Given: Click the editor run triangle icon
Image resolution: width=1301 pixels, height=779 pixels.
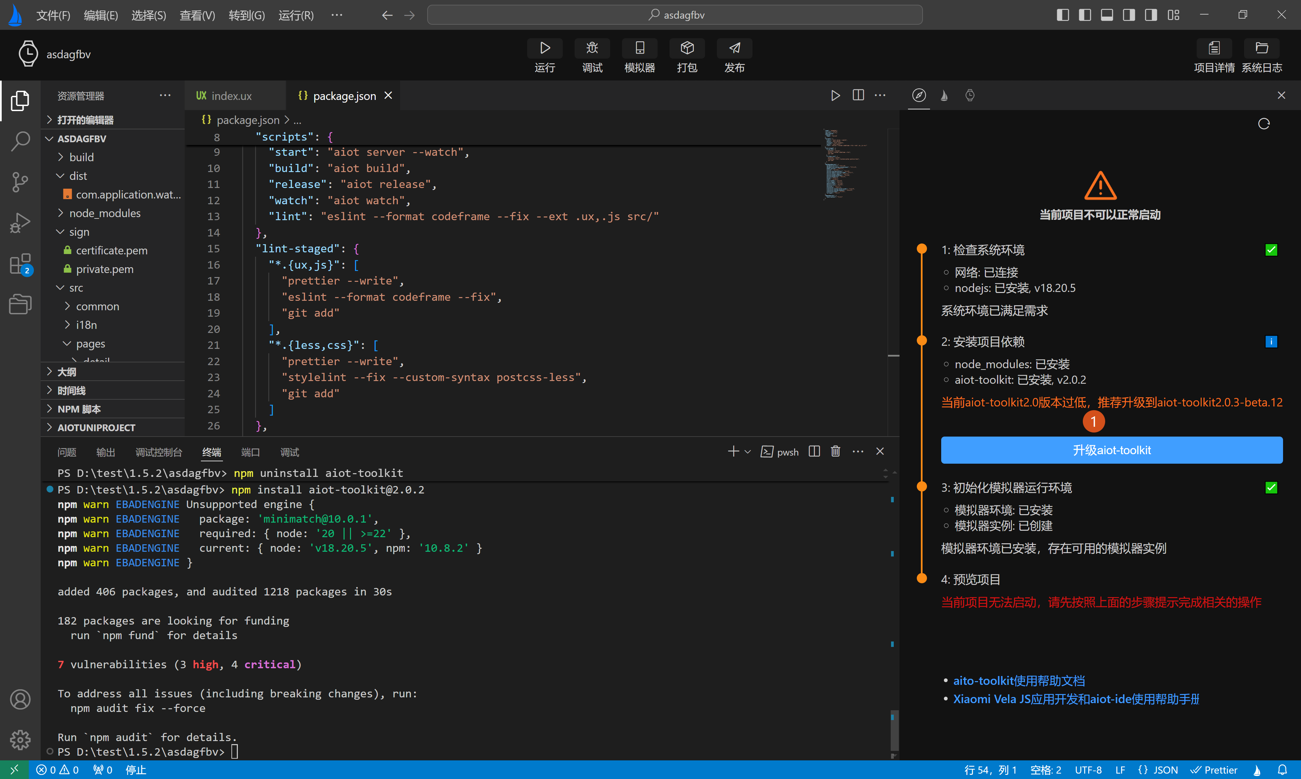Looking at the screenshot, I should coord(835,96).
